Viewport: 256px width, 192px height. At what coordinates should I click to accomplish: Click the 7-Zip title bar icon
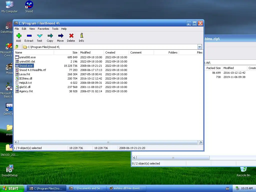(16, 23)
